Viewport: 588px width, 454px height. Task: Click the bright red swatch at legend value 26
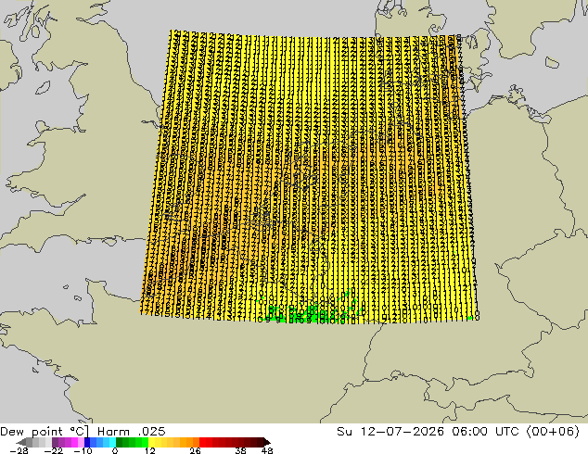(x=202, y=442)
